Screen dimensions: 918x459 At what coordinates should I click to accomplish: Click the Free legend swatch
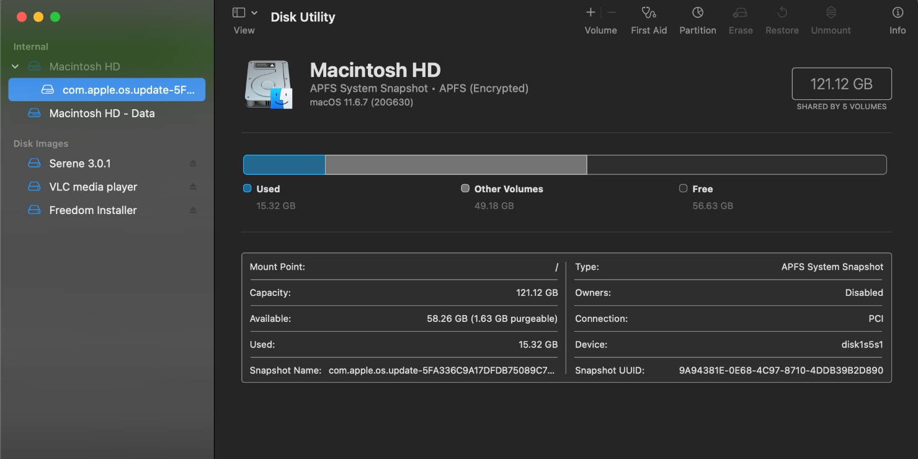[x=683, y=189]
